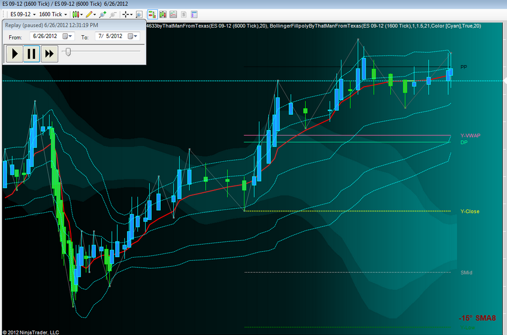The width and height of the screenshot is (507, 335).
Task: Click the candlestick chart style icon
Action: (x=75, y=14)
